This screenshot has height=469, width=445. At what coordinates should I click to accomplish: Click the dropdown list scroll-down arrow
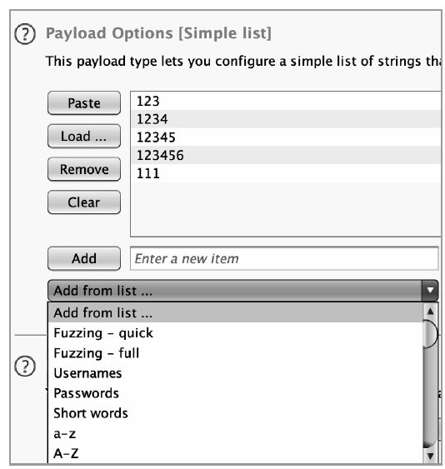click(x=430, y=456)
